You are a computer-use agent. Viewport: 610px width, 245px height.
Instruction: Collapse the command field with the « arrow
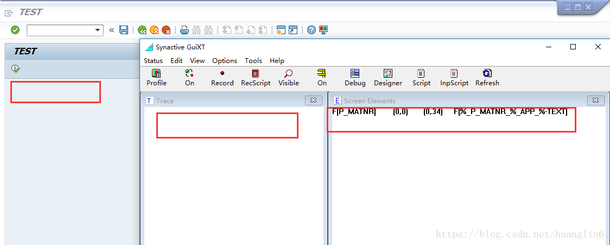(112, 30)
